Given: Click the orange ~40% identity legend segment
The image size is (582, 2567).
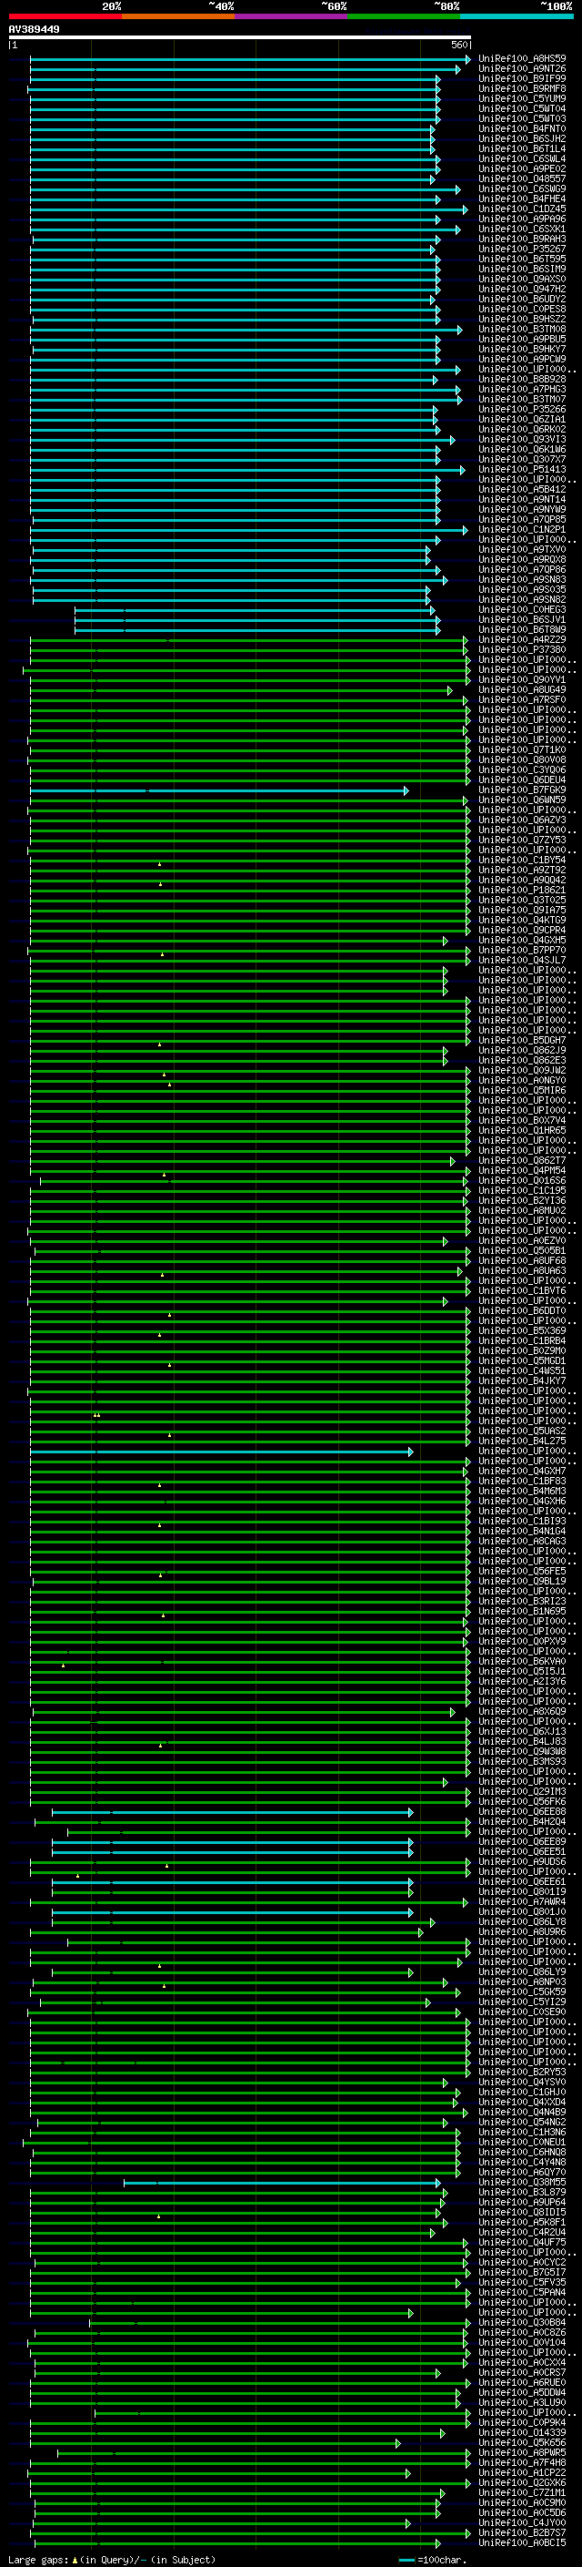Looking at the screenshot, I should coord(178,16).
